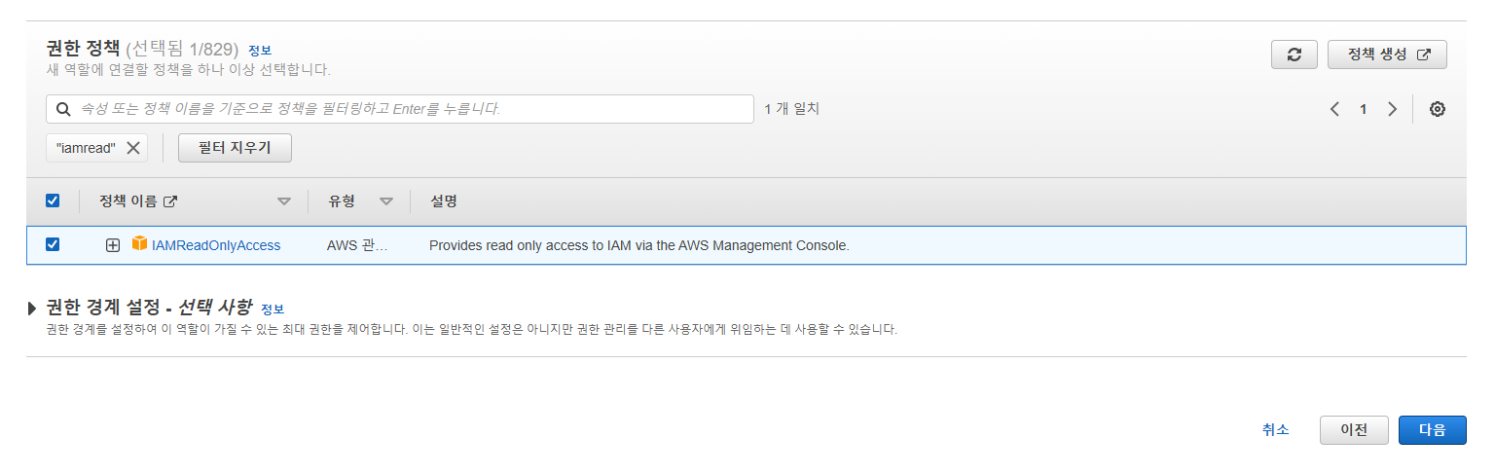Select page number 1 in pagination
Image resolution: width=1495 pixels, height=474 pixels.
coord(1363,109)
